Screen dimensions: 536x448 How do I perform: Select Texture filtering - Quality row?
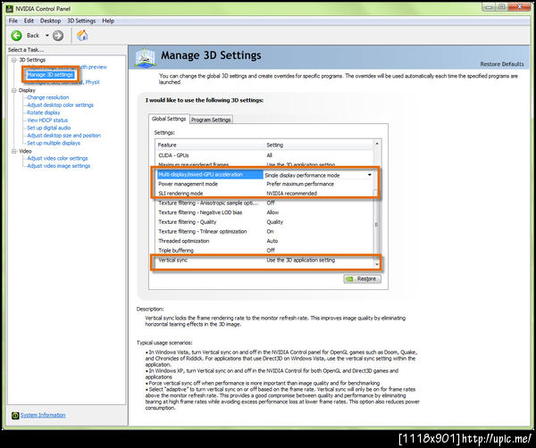coord(265,222)
